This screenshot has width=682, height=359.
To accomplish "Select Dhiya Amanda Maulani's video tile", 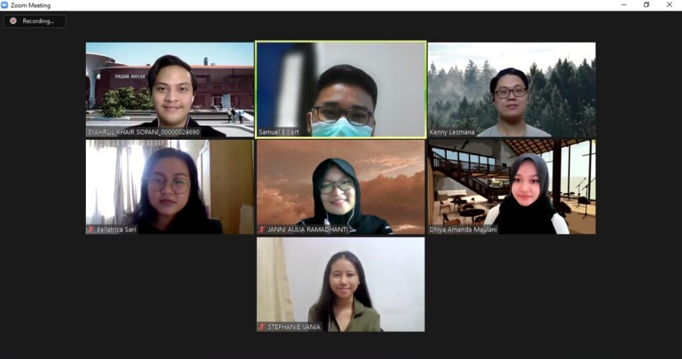I will [511, 187].
